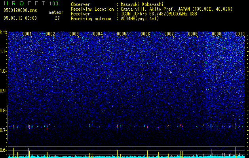Click the 1.1 frequency axis label
Screen dimensions: 249x158
[4, 51]
